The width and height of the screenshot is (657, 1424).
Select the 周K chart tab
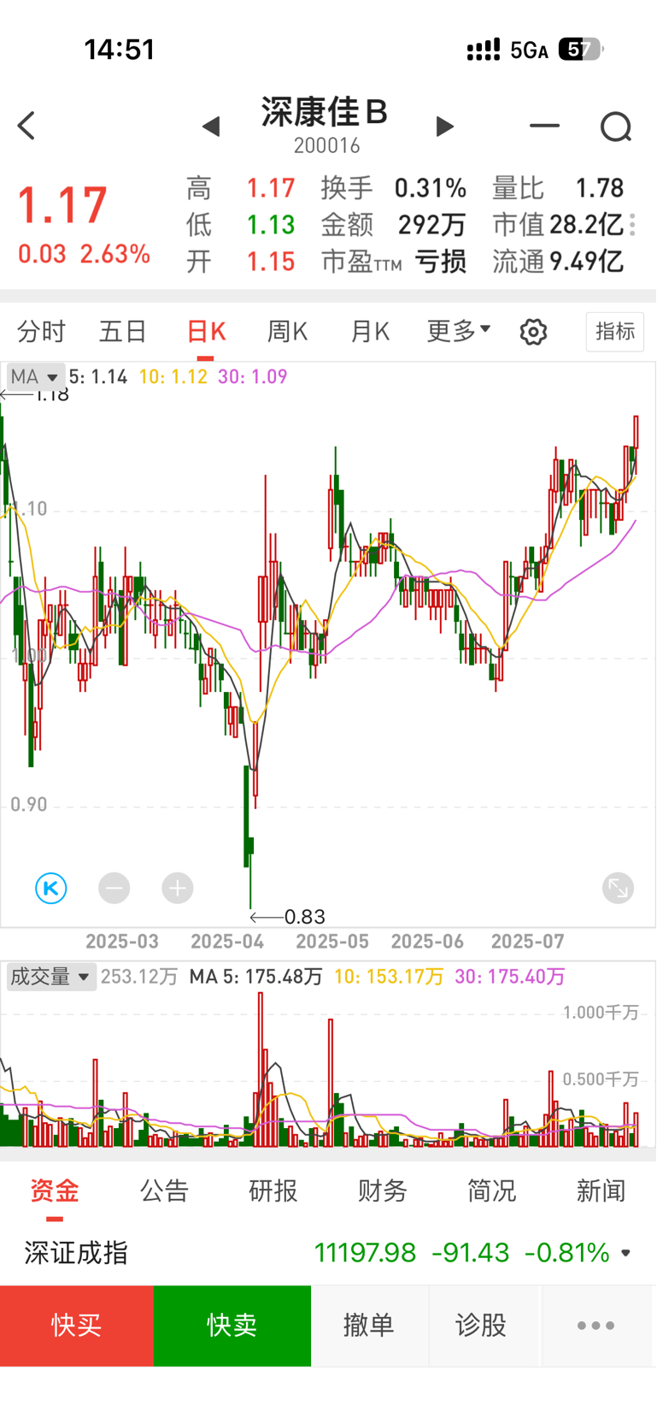click(x=287, y=331)
